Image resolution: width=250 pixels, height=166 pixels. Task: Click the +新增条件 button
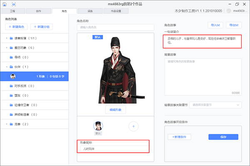click(179, 137)
